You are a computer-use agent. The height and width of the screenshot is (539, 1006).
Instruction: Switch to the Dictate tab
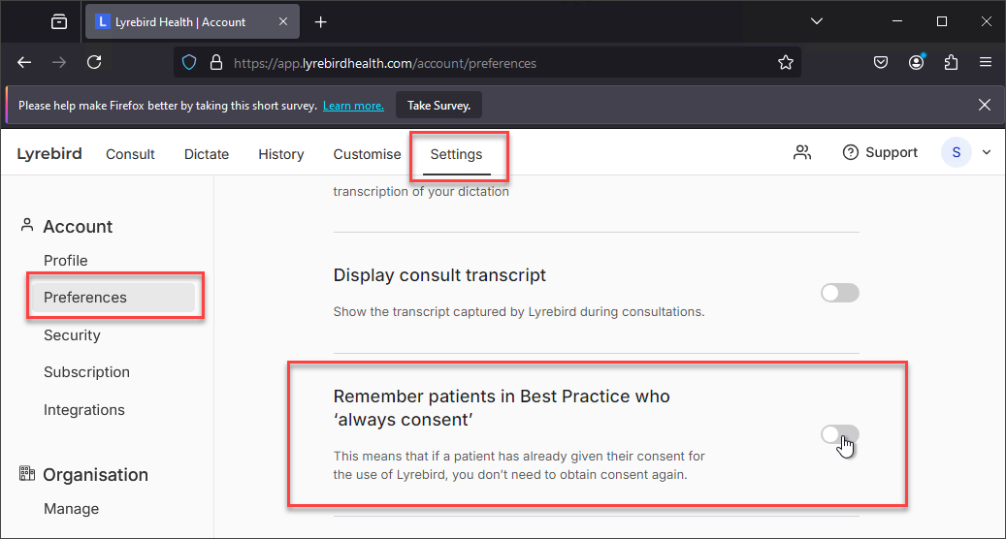[x=207, y=154]
